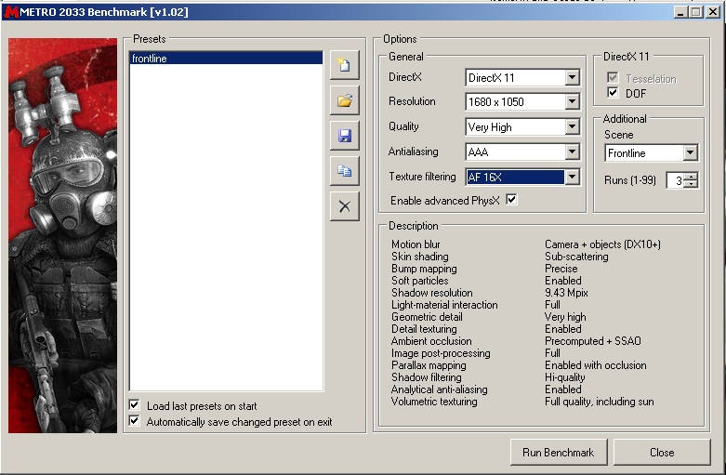Disable the advanced PhysX checkbox
Image resolution: width=726 pixels, height=475 pixels.
(x=511, y=200)
